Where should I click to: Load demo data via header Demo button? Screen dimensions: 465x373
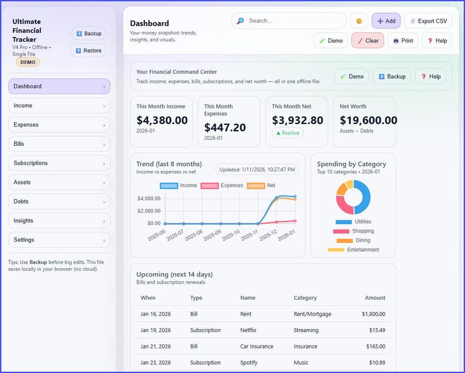[x=331, y=40]
